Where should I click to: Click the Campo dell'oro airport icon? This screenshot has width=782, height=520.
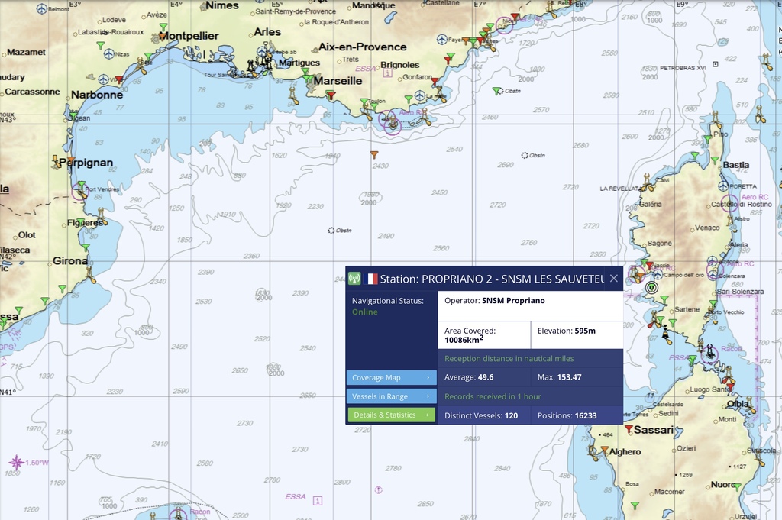click(x=658, y=275)
